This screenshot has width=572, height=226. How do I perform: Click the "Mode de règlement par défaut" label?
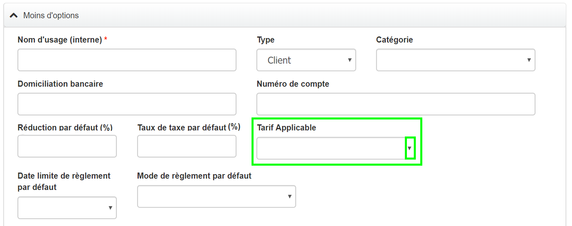(x=194, y=176)
